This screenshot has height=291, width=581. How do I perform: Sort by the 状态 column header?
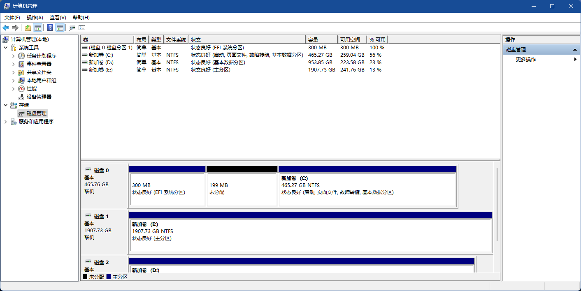(x=247, y=39)
